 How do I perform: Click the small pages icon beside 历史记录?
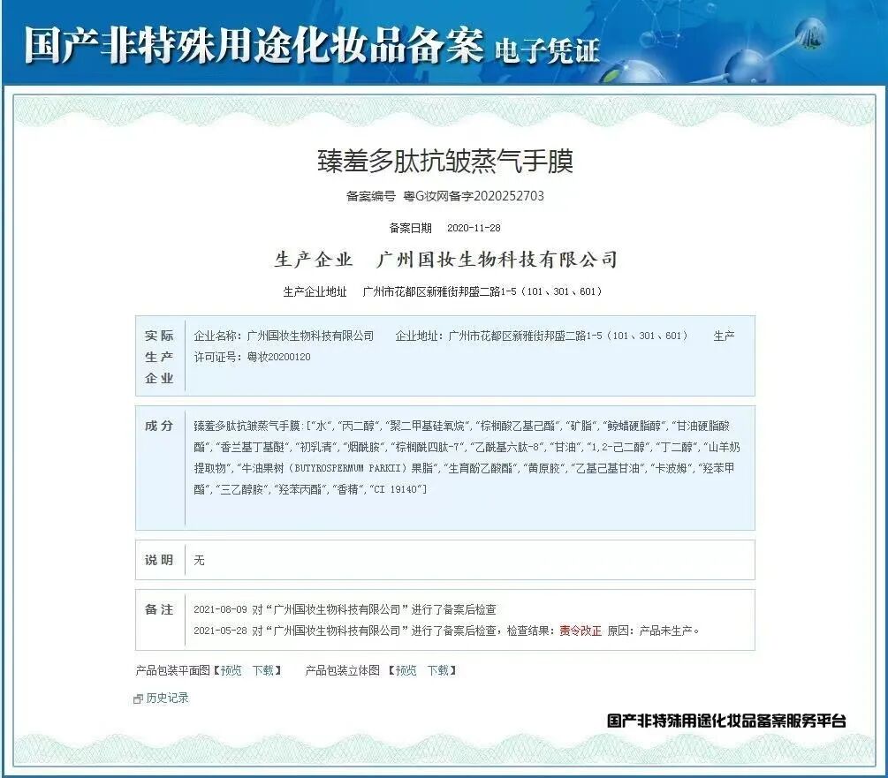click(139, 696)
